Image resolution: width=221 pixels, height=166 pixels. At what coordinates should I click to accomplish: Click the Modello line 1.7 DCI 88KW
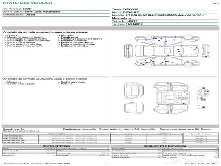pos(158,15)
